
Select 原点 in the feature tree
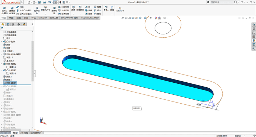coord(7,38)
